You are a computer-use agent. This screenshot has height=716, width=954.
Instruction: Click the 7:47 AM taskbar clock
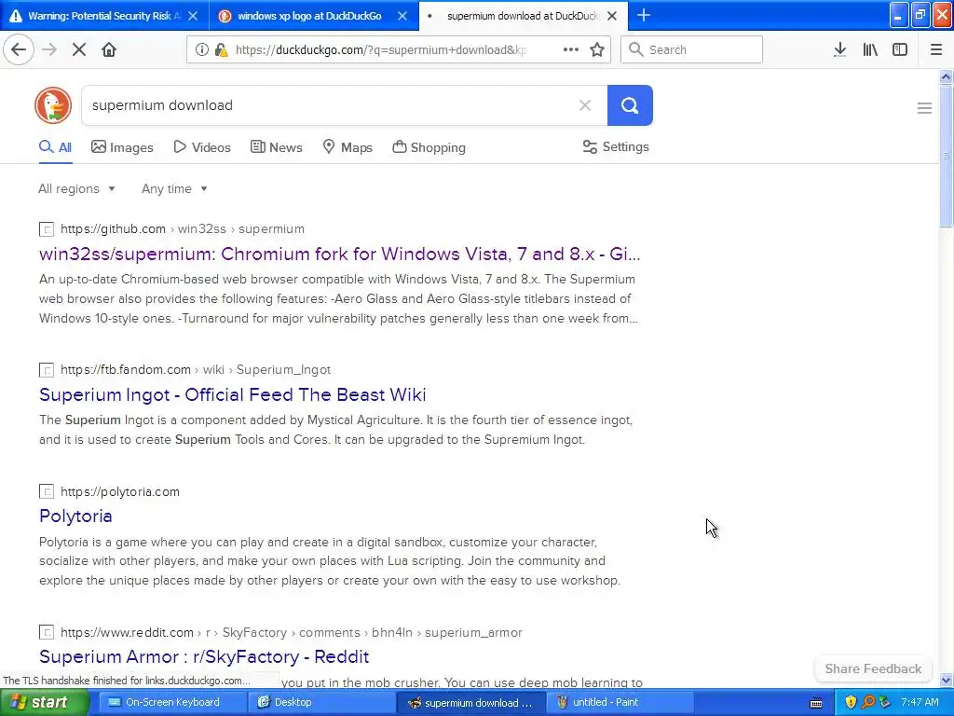(920, 703)
